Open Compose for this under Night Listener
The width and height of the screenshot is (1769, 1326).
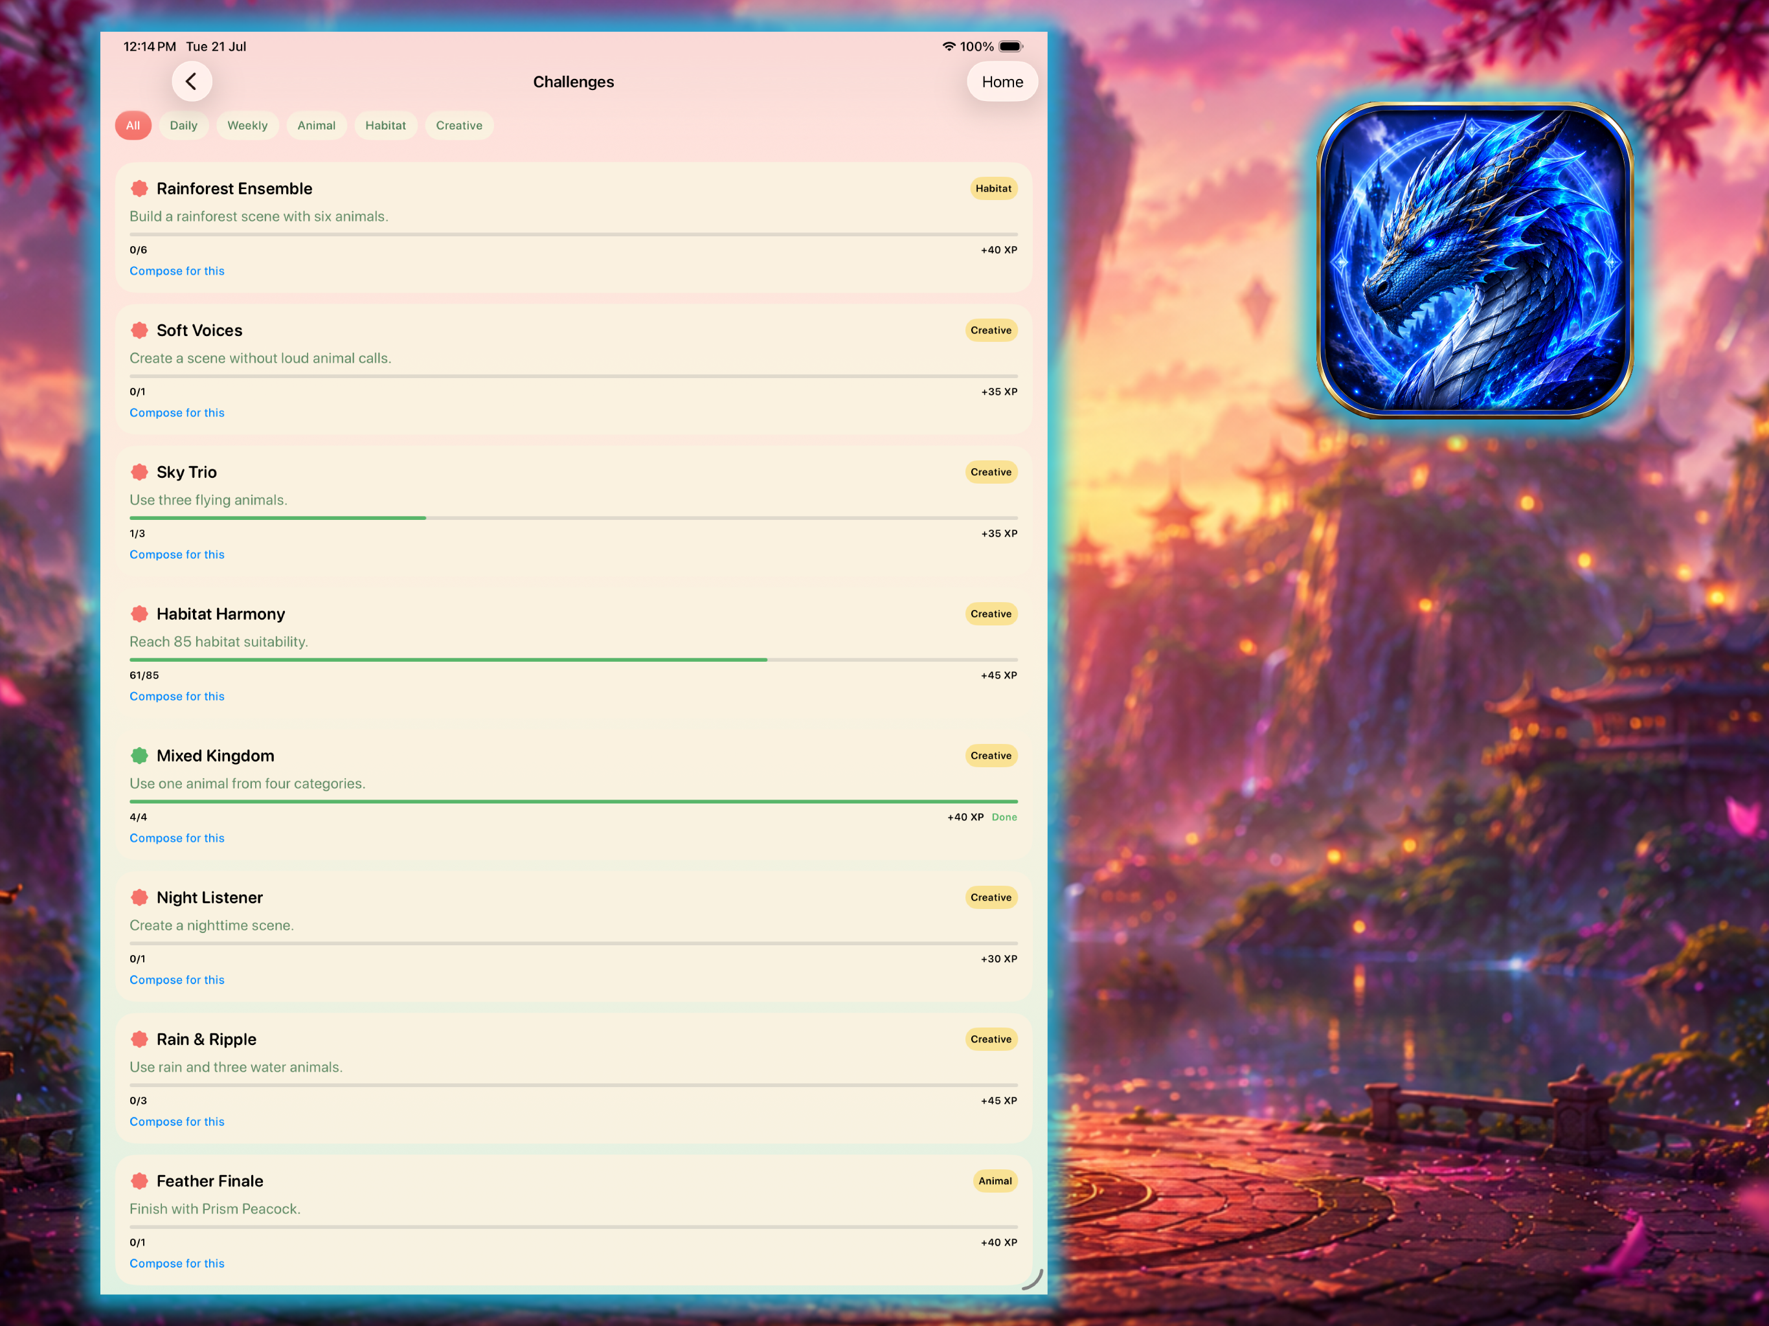tap(177, 980)
